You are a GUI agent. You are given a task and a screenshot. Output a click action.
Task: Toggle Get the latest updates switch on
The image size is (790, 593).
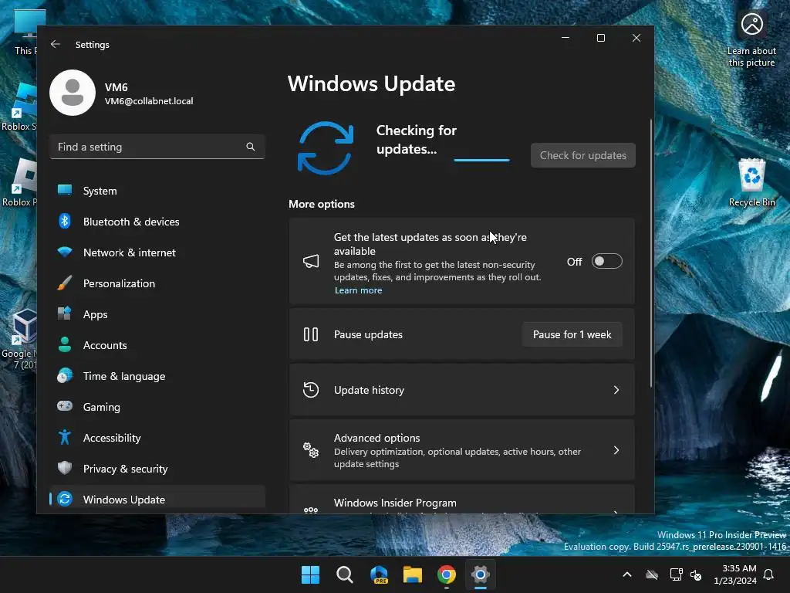606,261
